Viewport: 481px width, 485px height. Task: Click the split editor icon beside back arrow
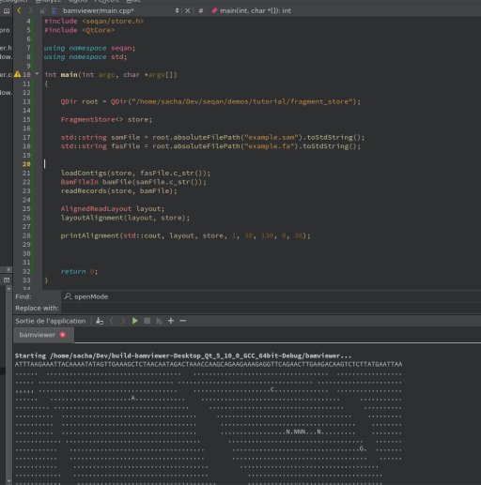coord(7,11)
